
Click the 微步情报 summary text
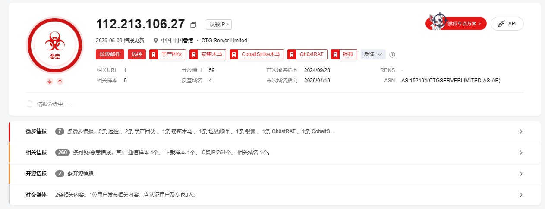click(x=202, y=131)
